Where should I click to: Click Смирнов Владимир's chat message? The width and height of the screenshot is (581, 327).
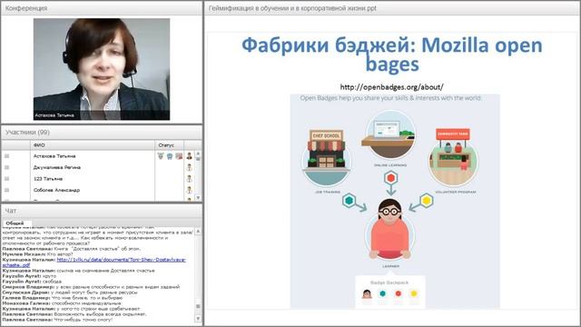click(91, 287)
